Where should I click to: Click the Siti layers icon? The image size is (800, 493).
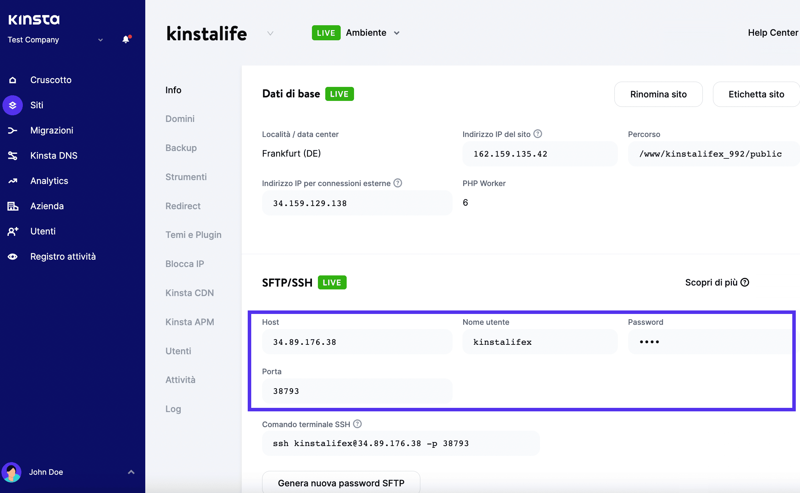click(x=13, y=105)
